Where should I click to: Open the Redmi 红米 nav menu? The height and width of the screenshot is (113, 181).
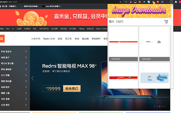click(x=49, y=39)
